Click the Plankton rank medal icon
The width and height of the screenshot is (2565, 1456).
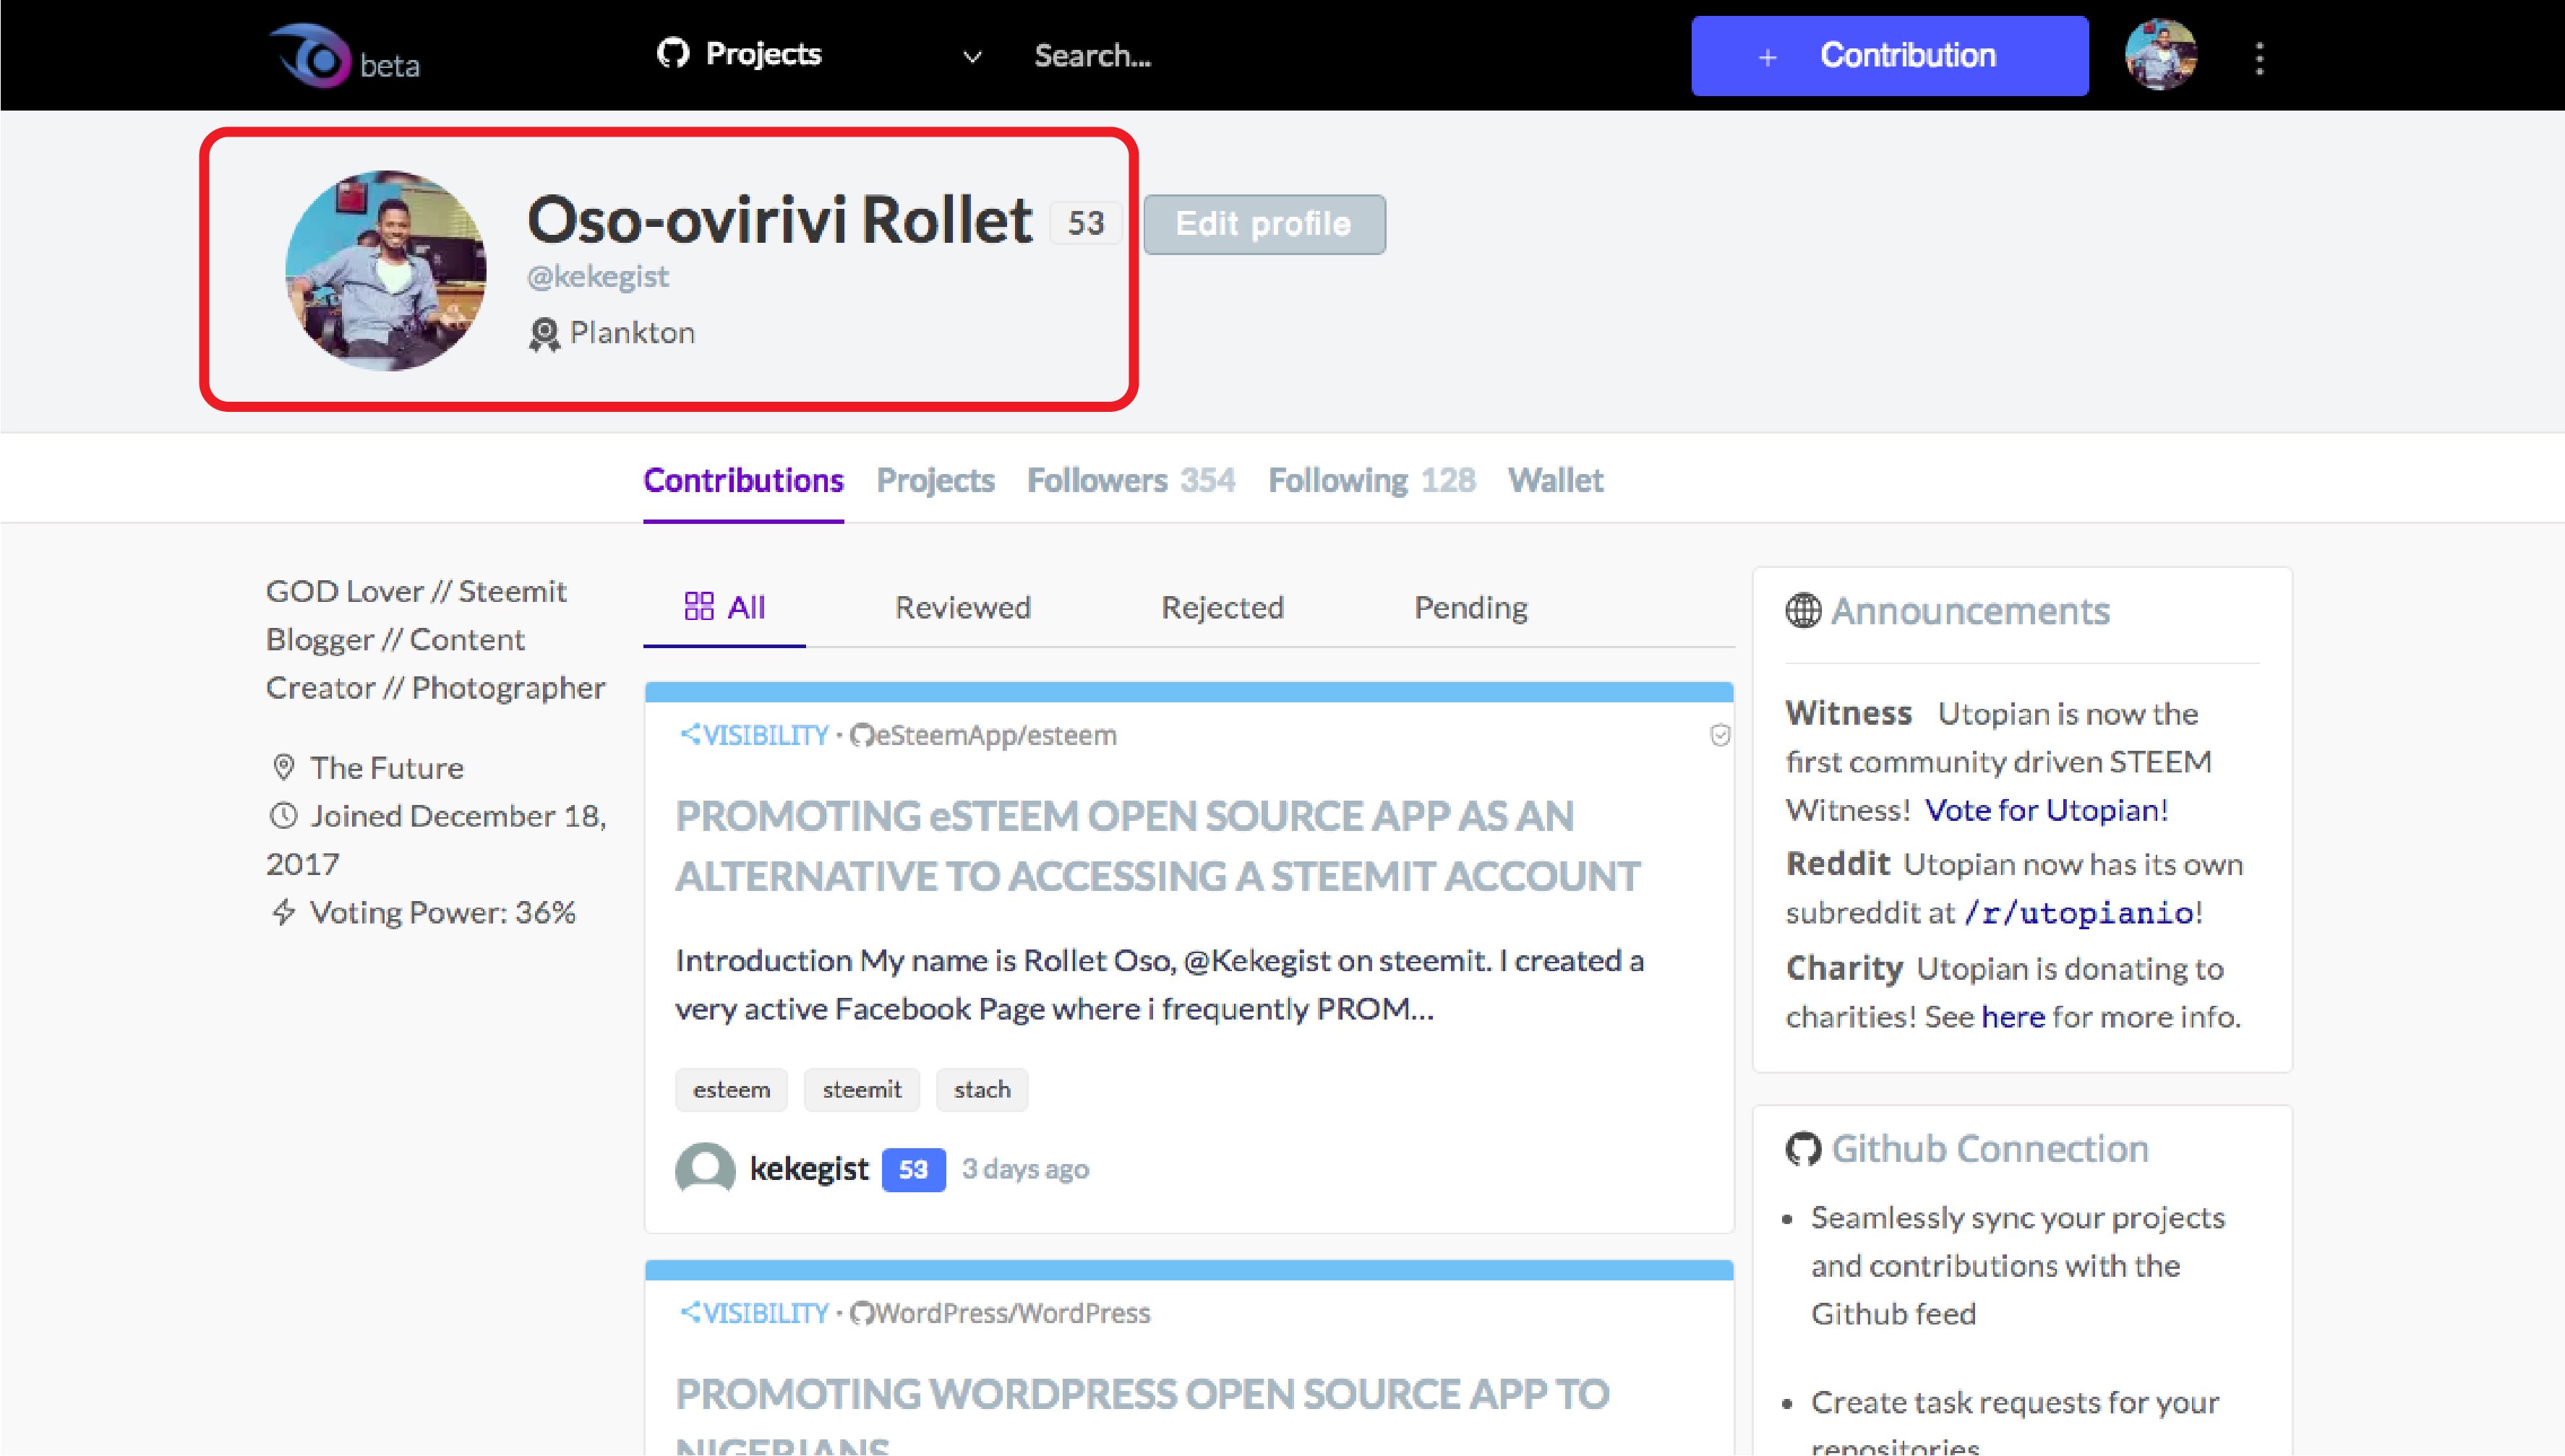point(544,334)
